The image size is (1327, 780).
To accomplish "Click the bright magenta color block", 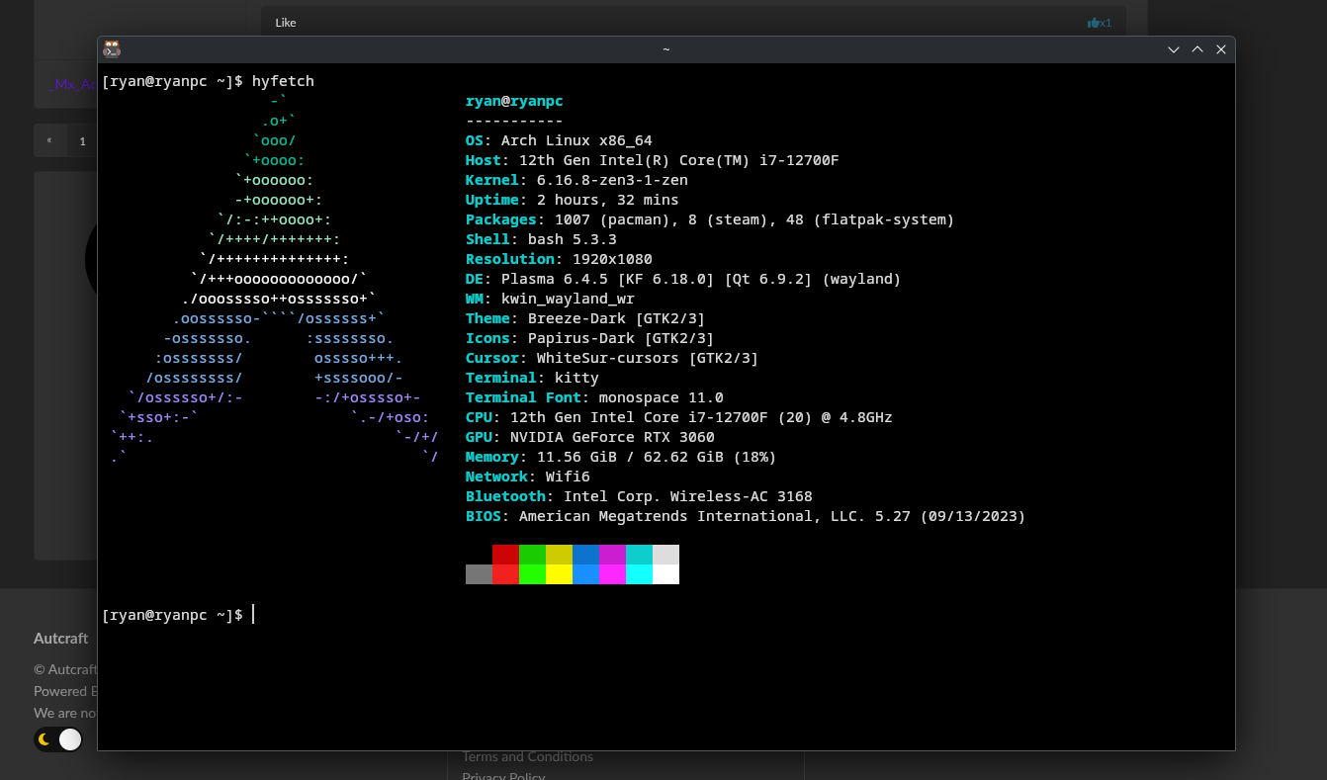I will pos(612,574).
